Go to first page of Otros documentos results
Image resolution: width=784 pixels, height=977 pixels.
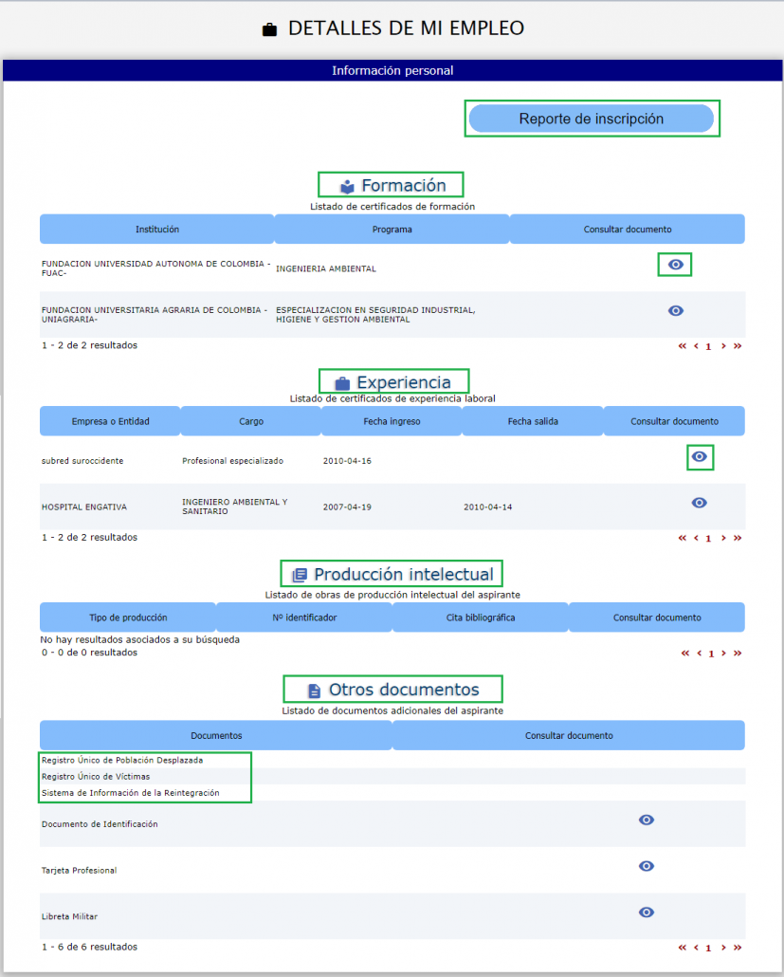(x=682, y=947)
